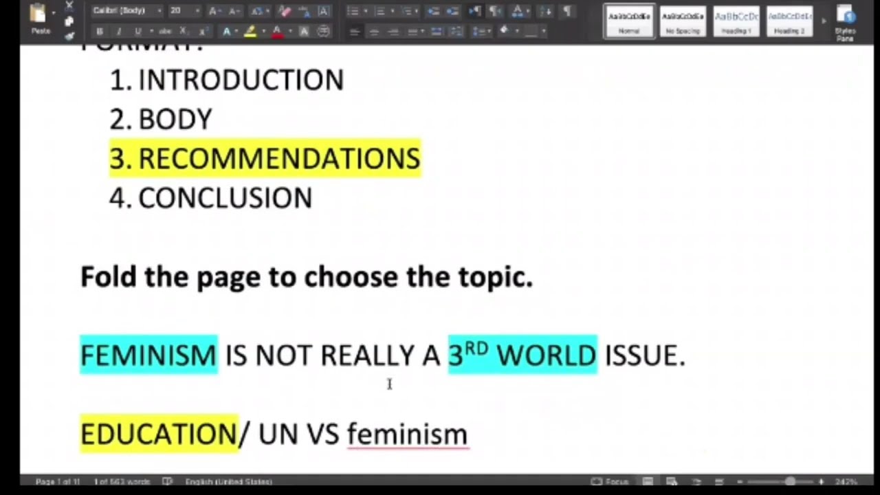This screenshot has width=880, height=495.
Task: Click the zoom in plus button
Action: (822, 482)
